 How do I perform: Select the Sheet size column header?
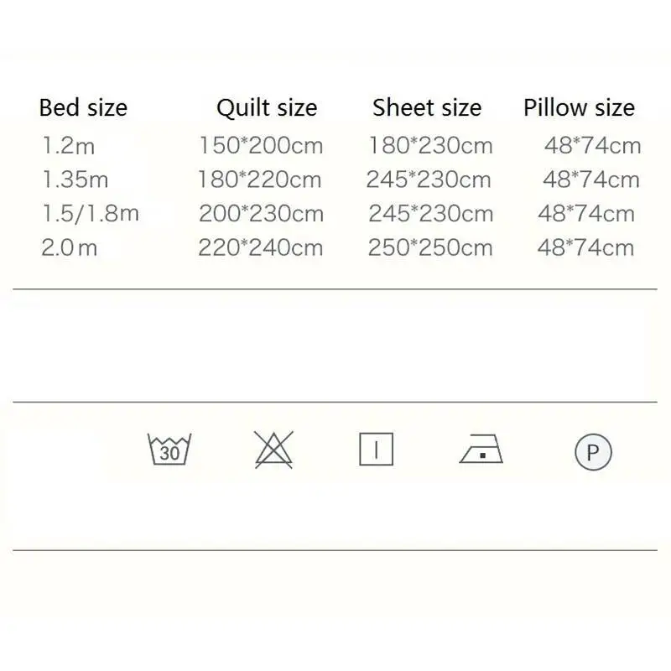pyautogui.click(x=427, y=107)
